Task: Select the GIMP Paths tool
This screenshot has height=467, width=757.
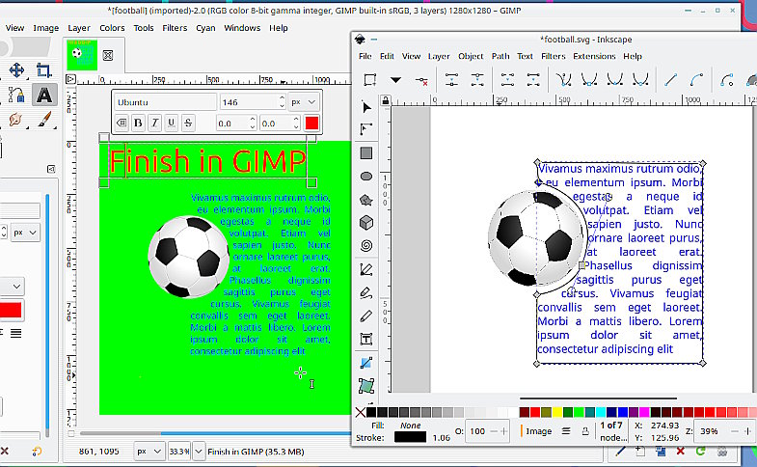Action: pyautogui.click(x=16, y=95)
